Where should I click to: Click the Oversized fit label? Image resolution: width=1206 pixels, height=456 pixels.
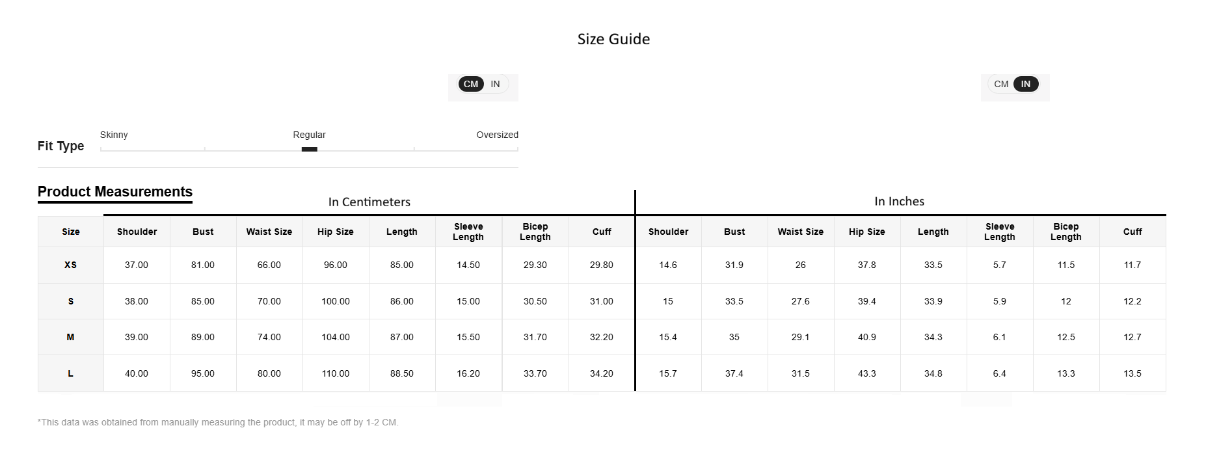tap(497, 135)
